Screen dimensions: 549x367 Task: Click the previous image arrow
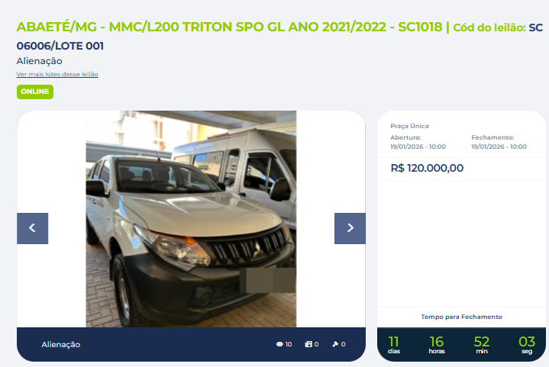(33, 228)
